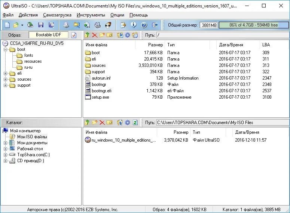Click the Save As icon

(x=51, y=25)
